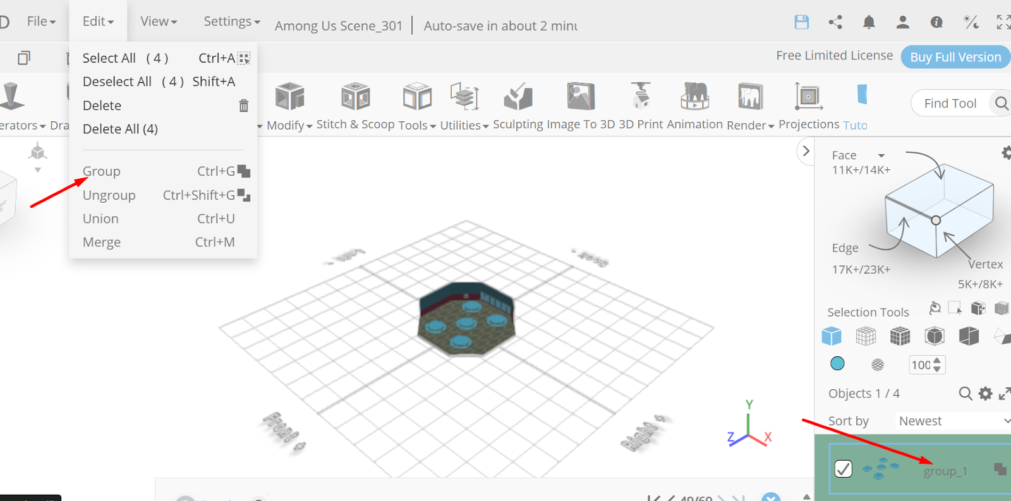
Task: Open the Tools dropdown label
Action: pyautogui.click(x=417, y=125)
